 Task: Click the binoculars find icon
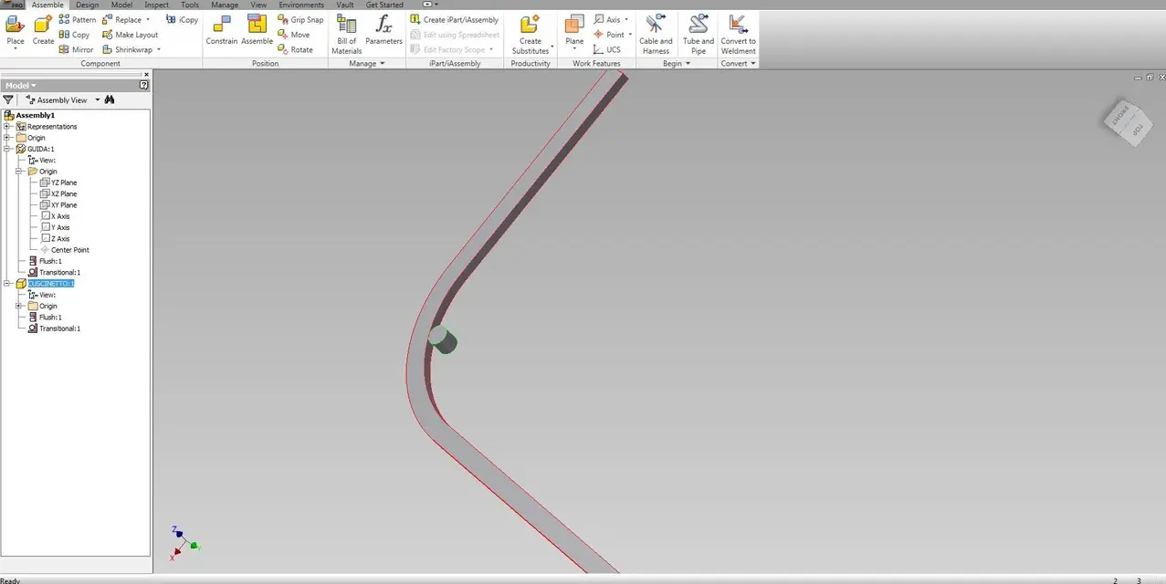(110, 99)
